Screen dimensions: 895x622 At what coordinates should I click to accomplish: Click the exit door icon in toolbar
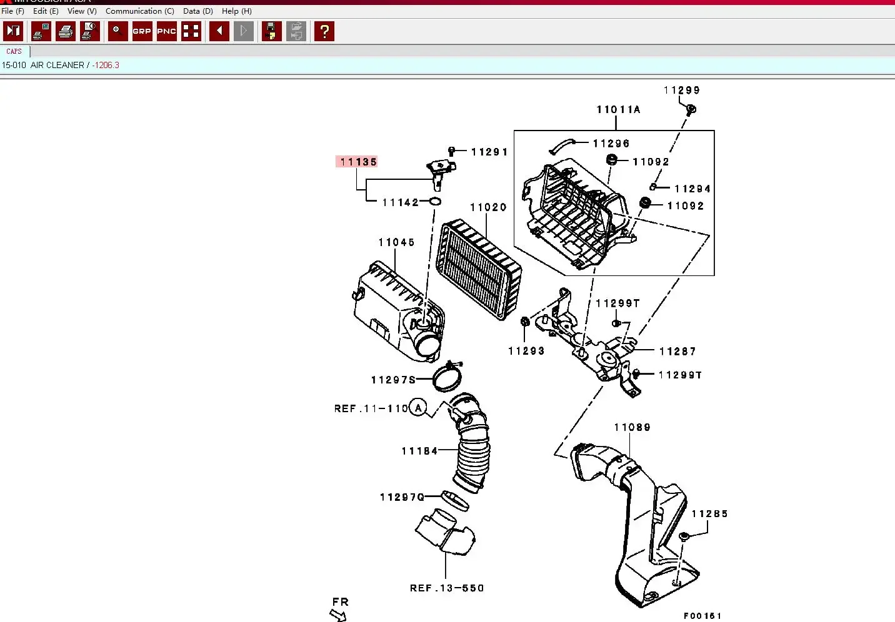[13, 31]
